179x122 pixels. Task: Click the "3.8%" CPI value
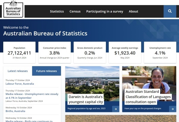(x=55, y=53)
